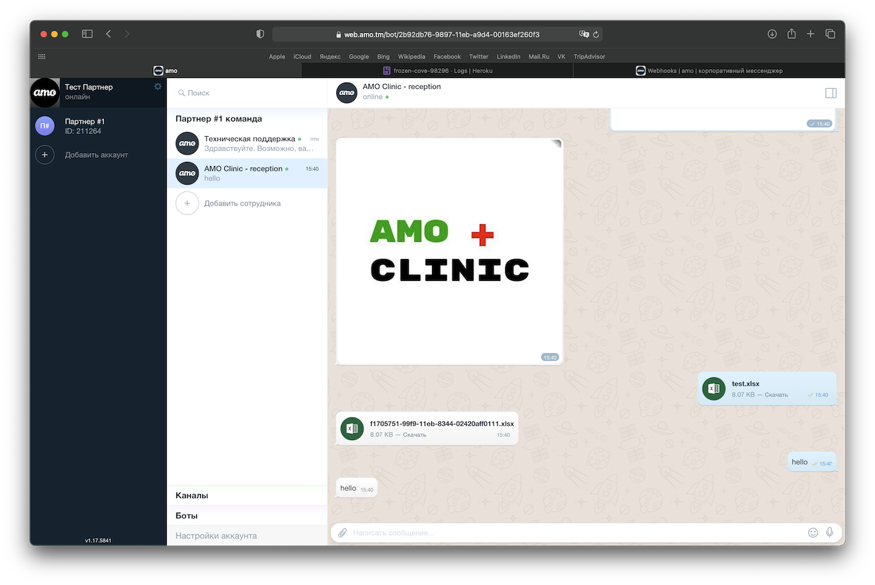Image resolution: width=875 pixels, height=585 pixels.
Task: Click the Поиск search field
Action: 247,93
